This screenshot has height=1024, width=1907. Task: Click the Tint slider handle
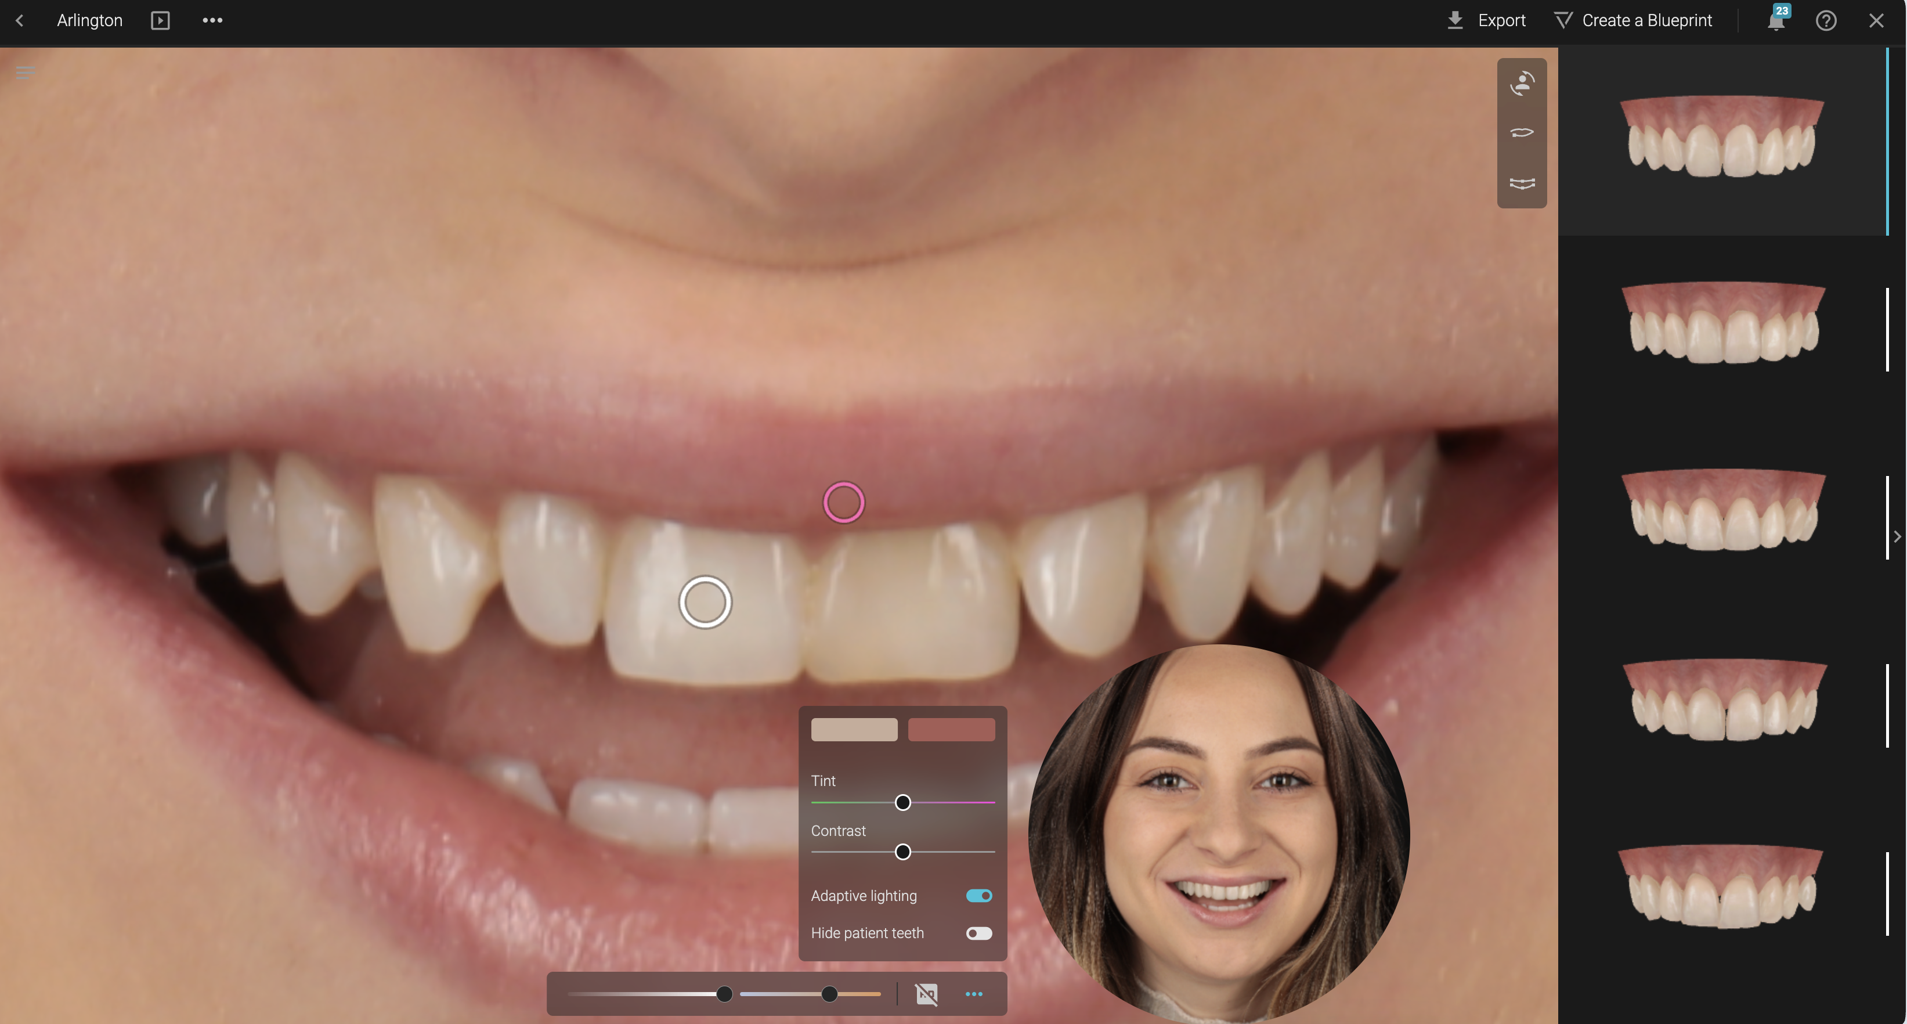pyautogui.click(x=902, y=803)
